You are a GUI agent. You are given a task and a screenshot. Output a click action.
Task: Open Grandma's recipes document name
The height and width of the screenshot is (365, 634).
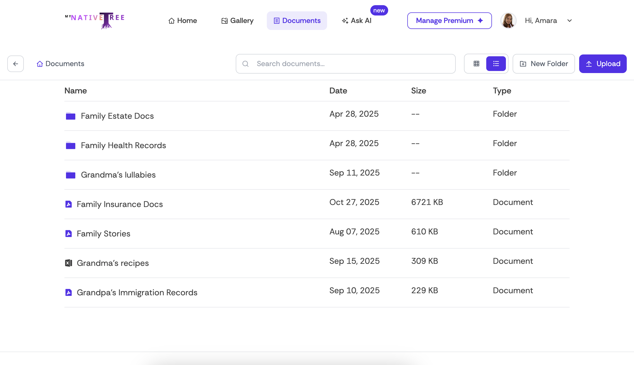pyautogui.click(x=113, y=263)
